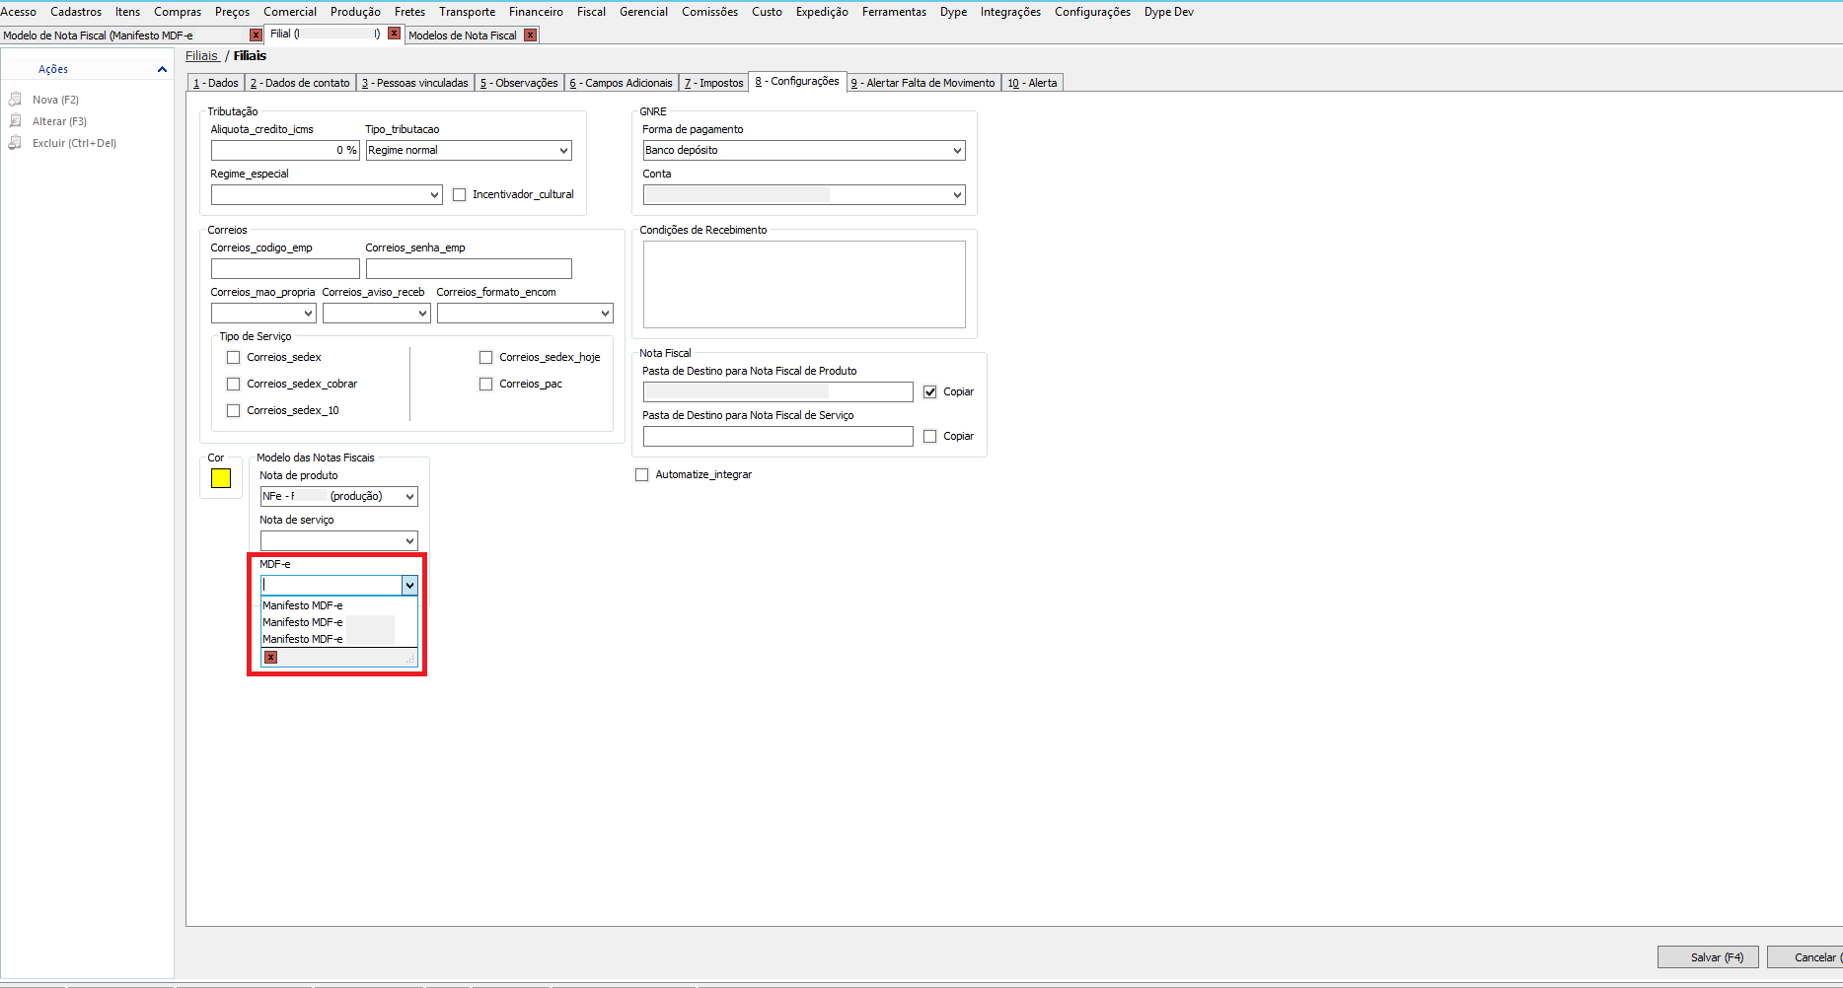This screenshot has width=1843, height=988.
Task: Click the Nova (F2) action icon
Action: (x=16, y=100)
